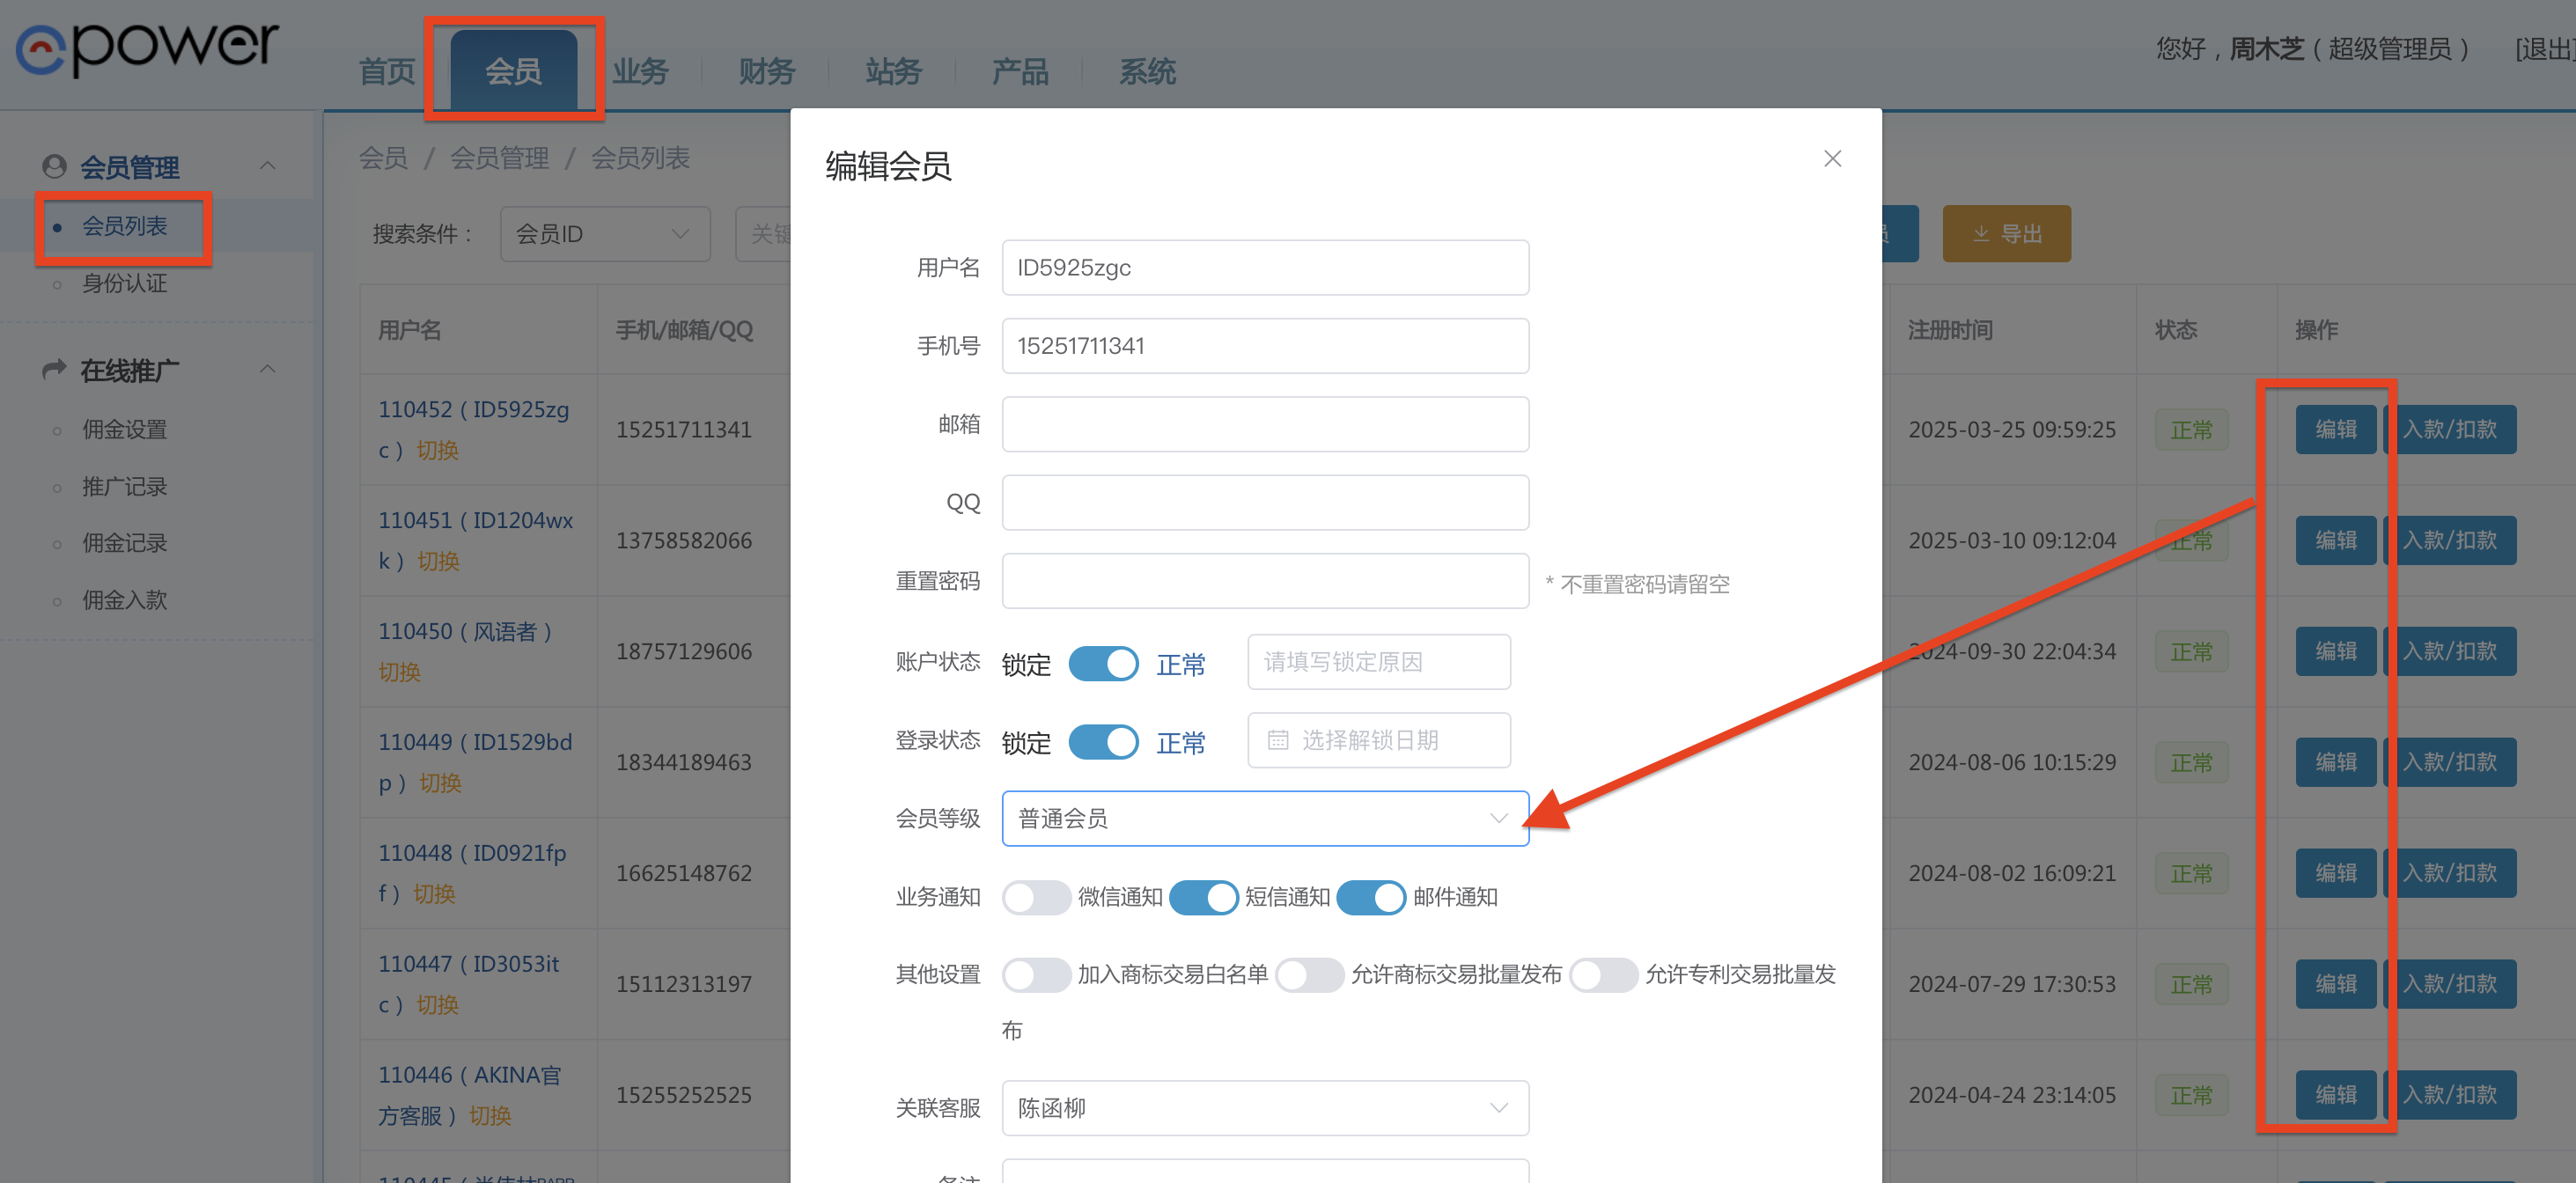Toggle 登录状态 lock switch
2576x1183 pixels.
tap(1103, 741)
